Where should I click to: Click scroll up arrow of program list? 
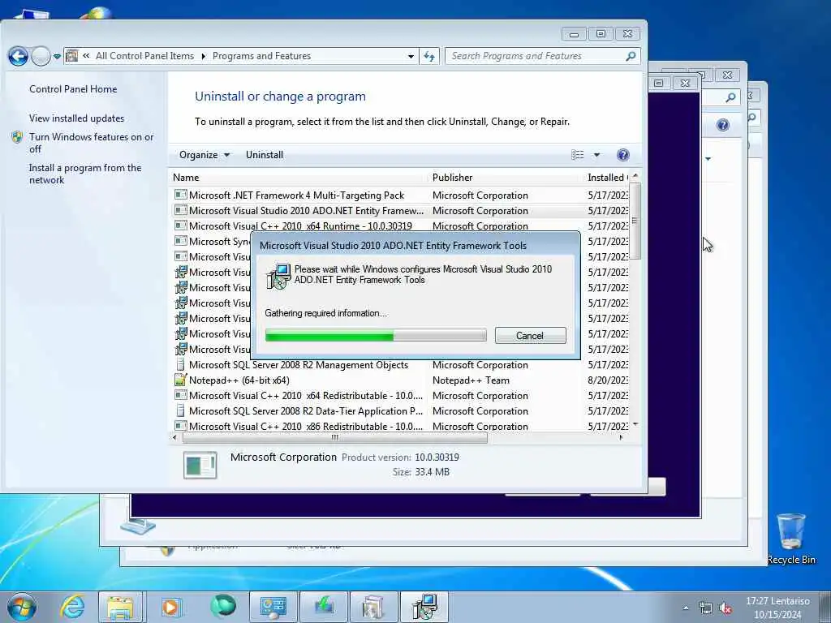tap(635, 176)
